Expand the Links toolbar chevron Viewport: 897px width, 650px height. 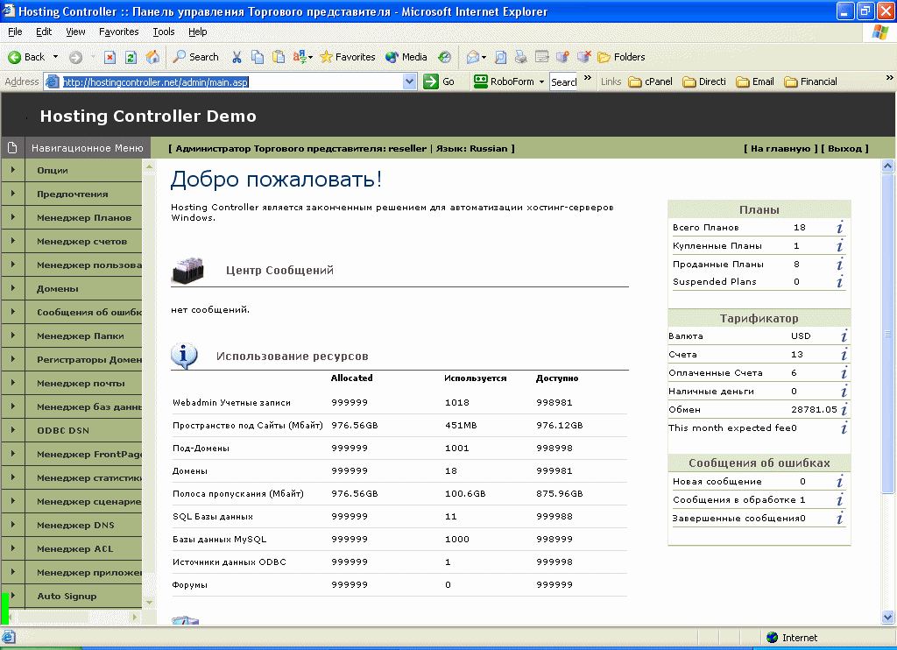[889, 77]
